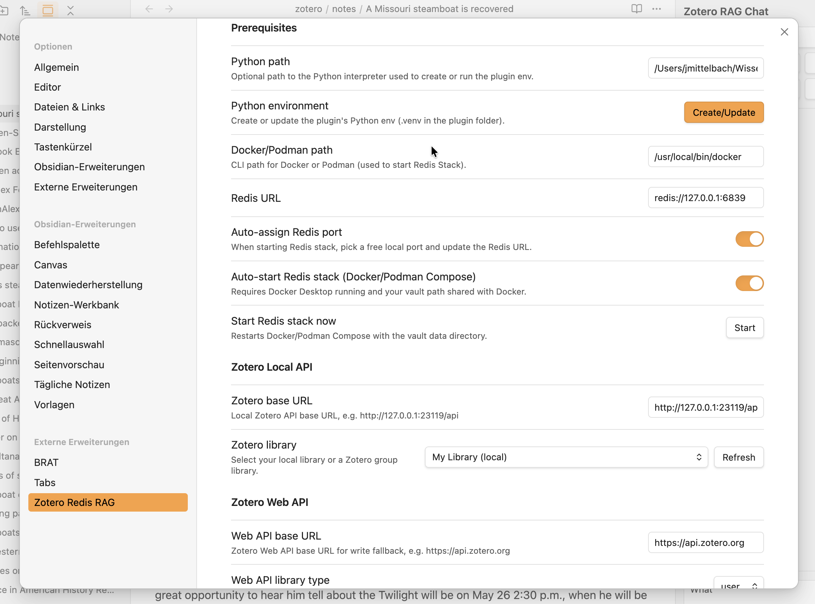
Task: Open reading view via the book icon
Action: [x=636, y=9]
